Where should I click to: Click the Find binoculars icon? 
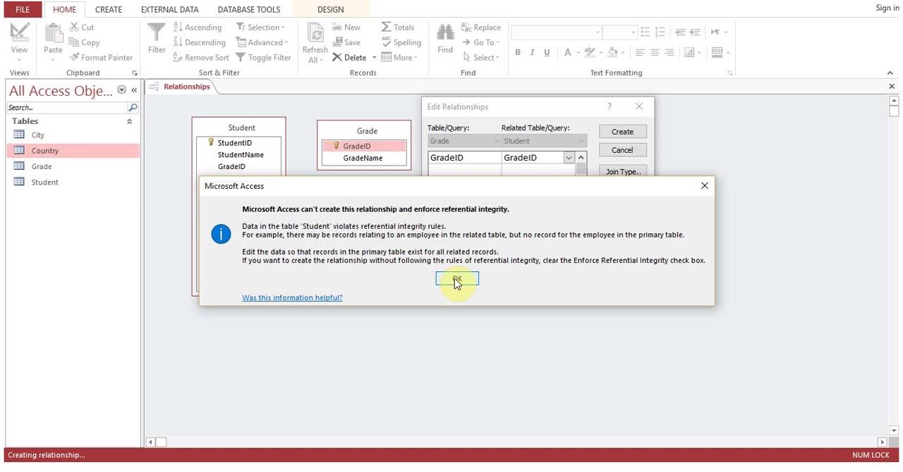point(445,32)
